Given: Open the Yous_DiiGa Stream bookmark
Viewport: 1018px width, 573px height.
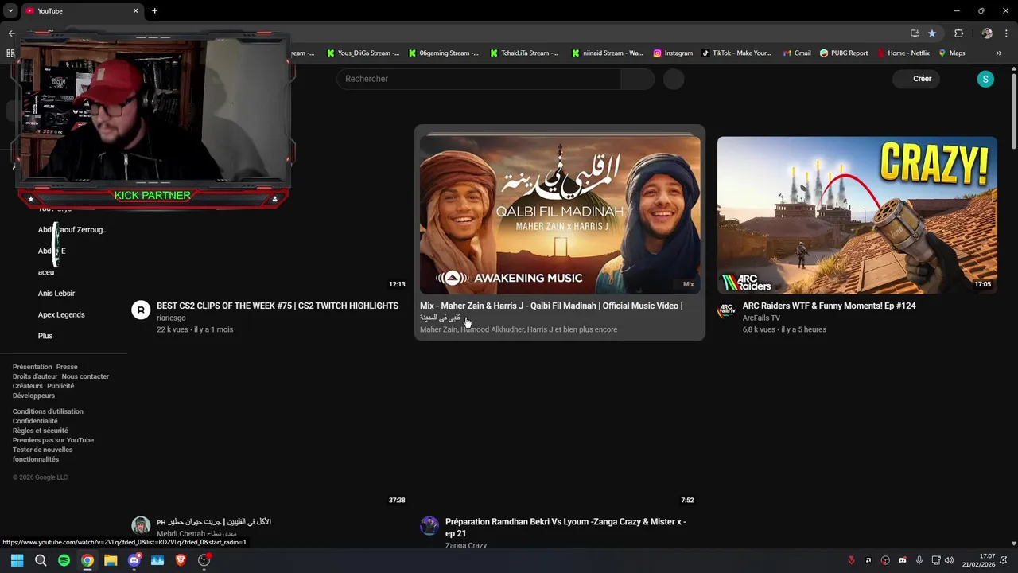Looking at the screenshot, I should [x=363, y=53].
